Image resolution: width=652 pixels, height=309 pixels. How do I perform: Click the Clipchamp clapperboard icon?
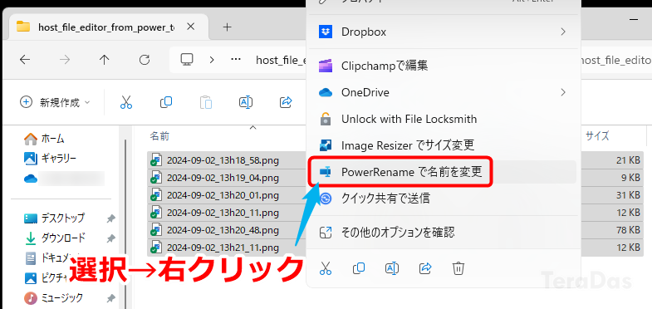coord(326,66)
